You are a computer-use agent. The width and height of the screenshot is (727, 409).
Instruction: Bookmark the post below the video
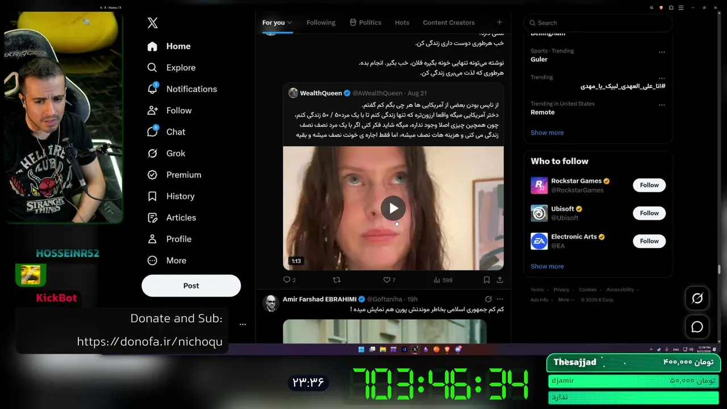487,280
